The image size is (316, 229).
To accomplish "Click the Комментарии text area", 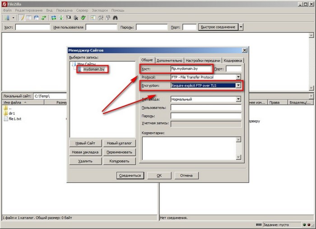I will (x=189, y=148).
